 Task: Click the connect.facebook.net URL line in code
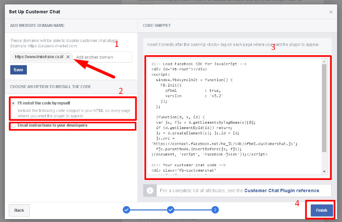point(224,144)
